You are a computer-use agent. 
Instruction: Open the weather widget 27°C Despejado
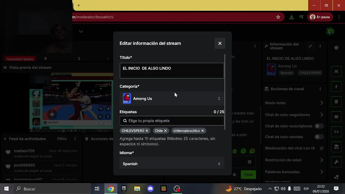(x=244, y=189)
